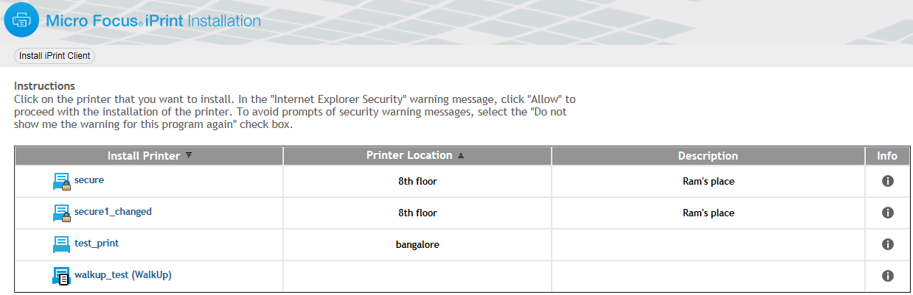The width and height of the screenshot is (913, 295).
Task: Click the Install Printer header text
Action: pos(145,156)
